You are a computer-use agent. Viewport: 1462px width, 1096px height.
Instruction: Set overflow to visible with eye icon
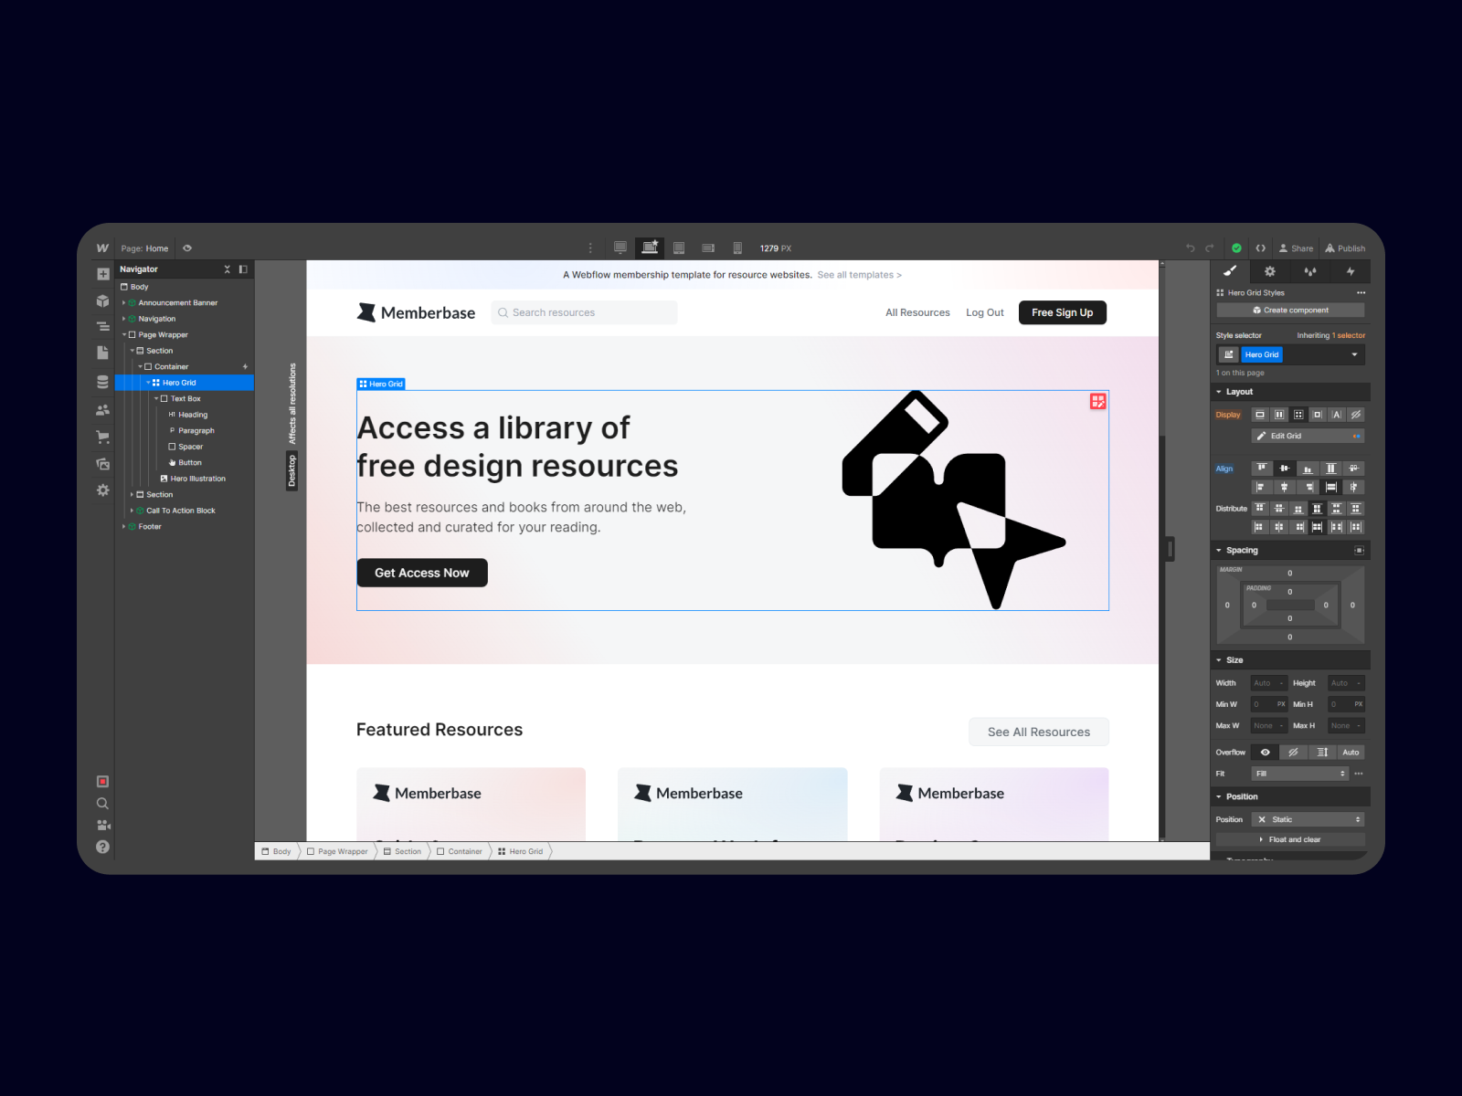[1266, 753]
